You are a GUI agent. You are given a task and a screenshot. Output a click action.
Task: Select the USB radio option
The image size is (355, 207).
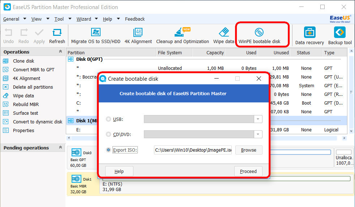[x=108, y=119]
